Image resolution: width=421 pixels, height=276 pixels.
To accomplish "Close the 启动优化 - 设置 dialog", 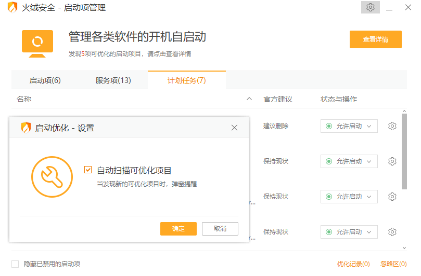I will click(234, 128).
